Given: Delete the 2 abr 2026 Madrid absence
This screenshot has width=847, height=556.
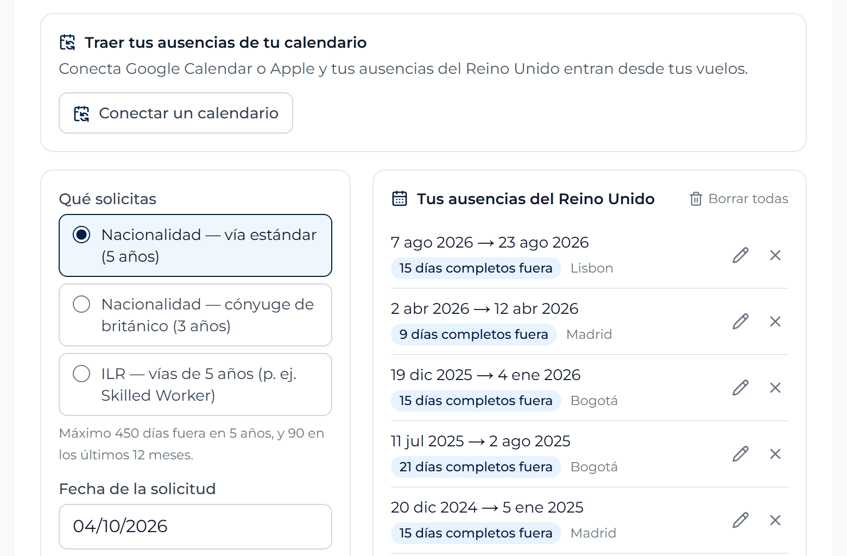Looking at the screenshot, I should [x=775, y=321].
